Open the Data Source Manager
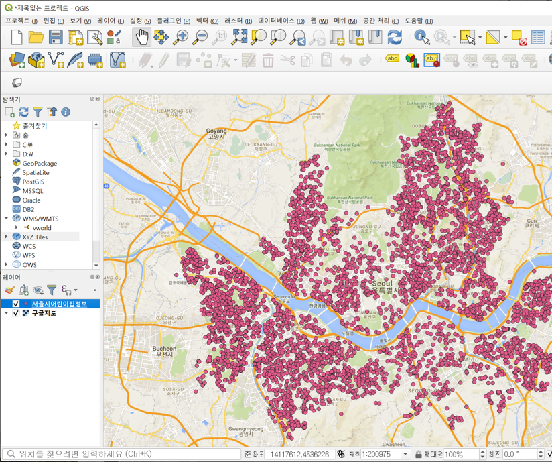Image resolution: width=552 pixels, height=462 pixels. tap(17, 60)
